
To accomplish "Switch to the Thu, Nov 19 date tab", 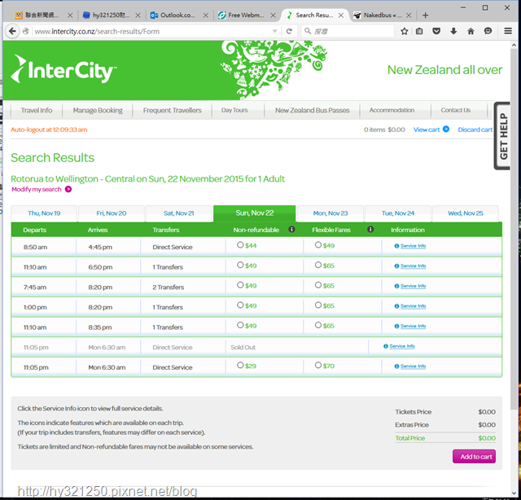I will tap(44, 213).
